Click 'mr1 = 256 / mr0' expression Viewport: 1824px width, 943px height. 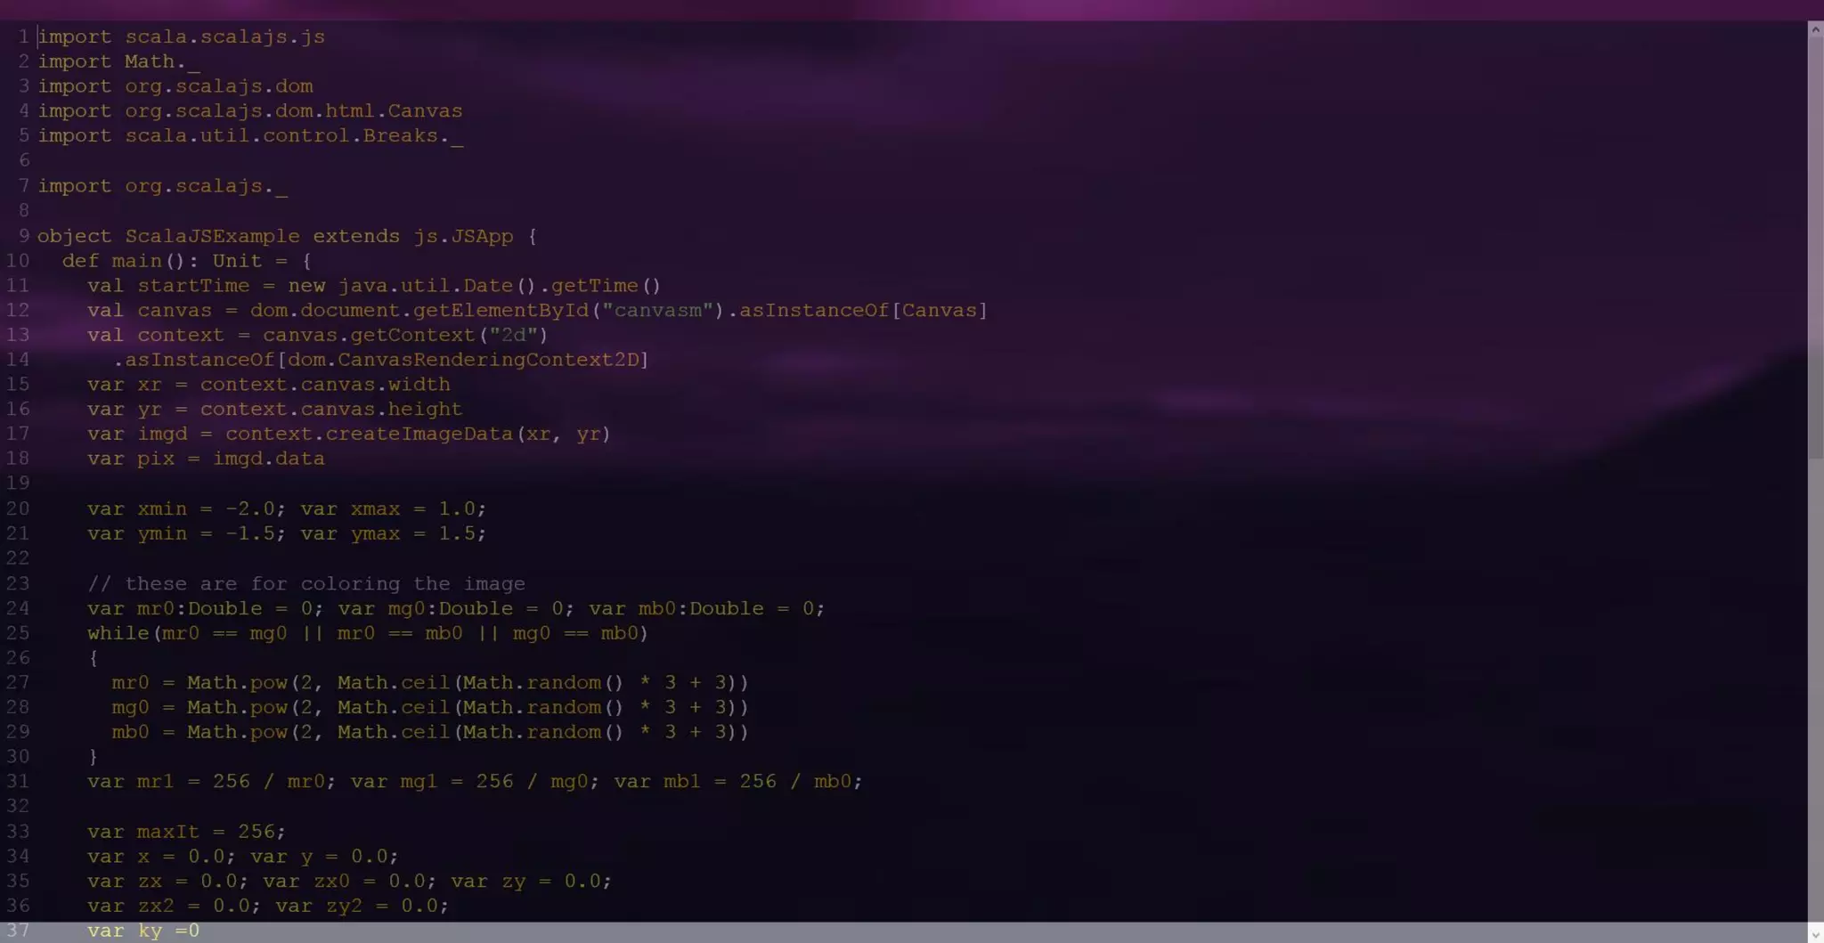coord(231,781)
